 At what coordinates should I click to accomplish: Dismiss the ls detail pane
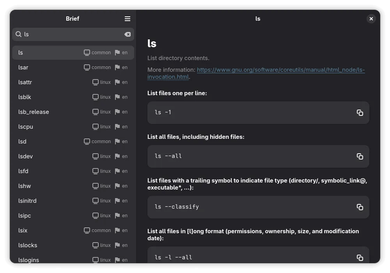tap(371, 18)
